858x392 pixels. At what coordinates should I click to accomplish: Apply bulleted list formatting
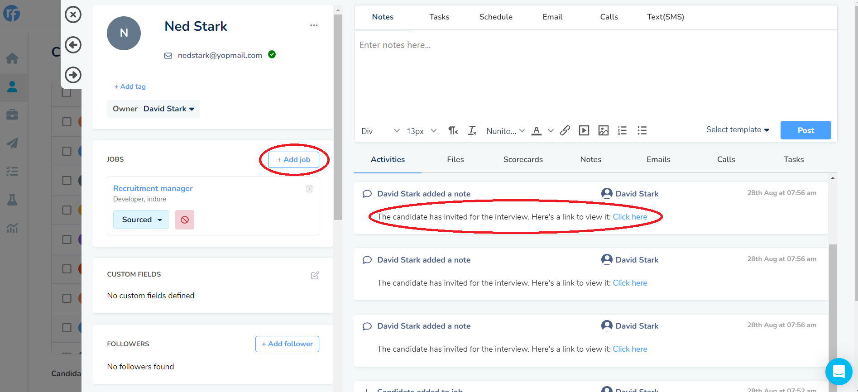click(642, 130)
